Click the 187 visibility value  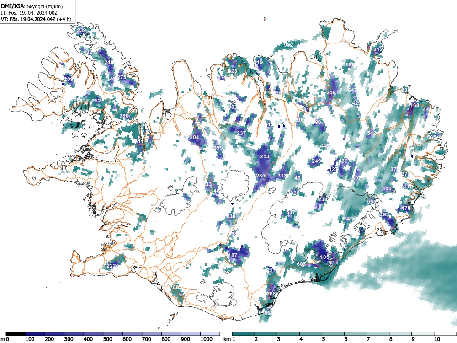[233, 255]
